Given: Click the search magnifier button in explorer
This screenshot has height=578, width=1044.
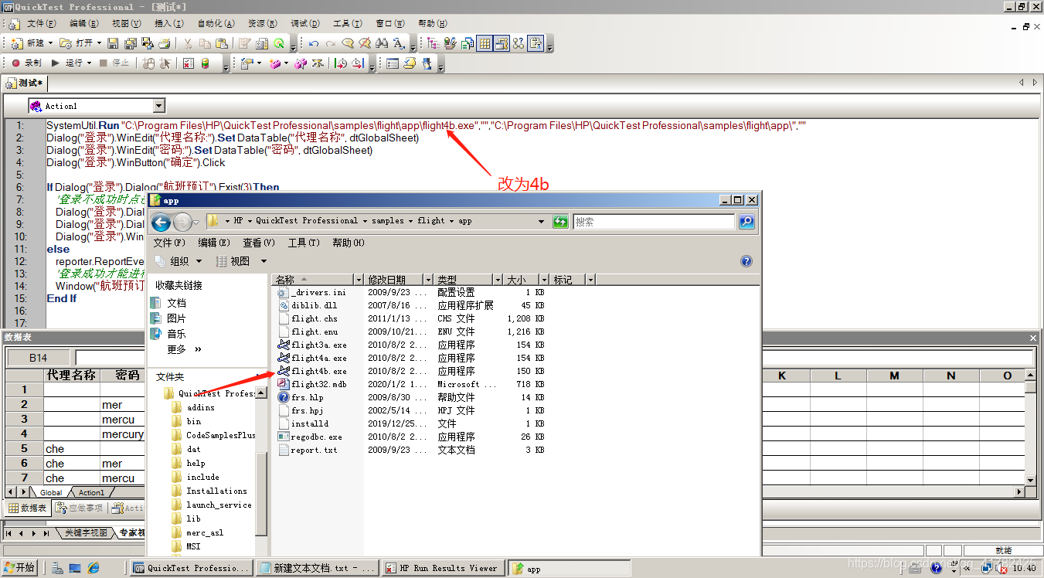Looking at the screenshot, I should [746, 222].
